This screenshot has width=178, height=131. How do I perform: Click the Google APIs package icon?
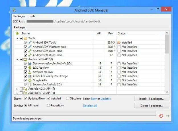pyautogui.click(x=30, y=80)
